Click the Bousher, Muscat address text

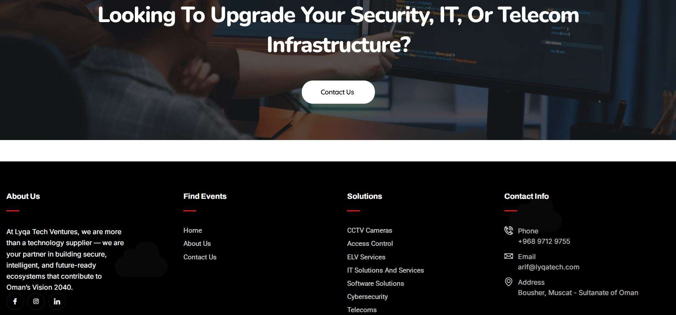point(578,293)
